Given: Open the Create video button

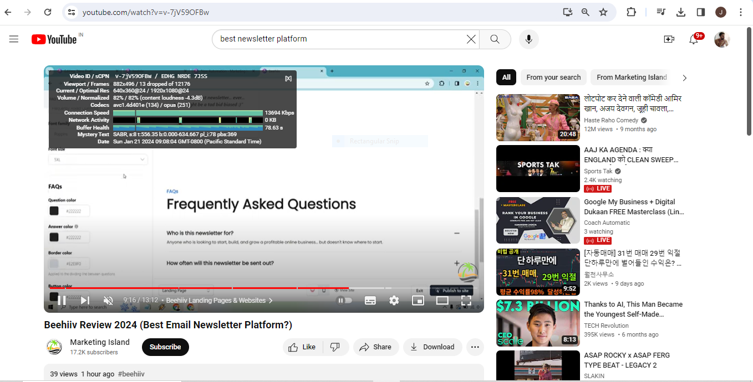Looking at the screenshot, I should pyautogui.click(x=669, y=39).
